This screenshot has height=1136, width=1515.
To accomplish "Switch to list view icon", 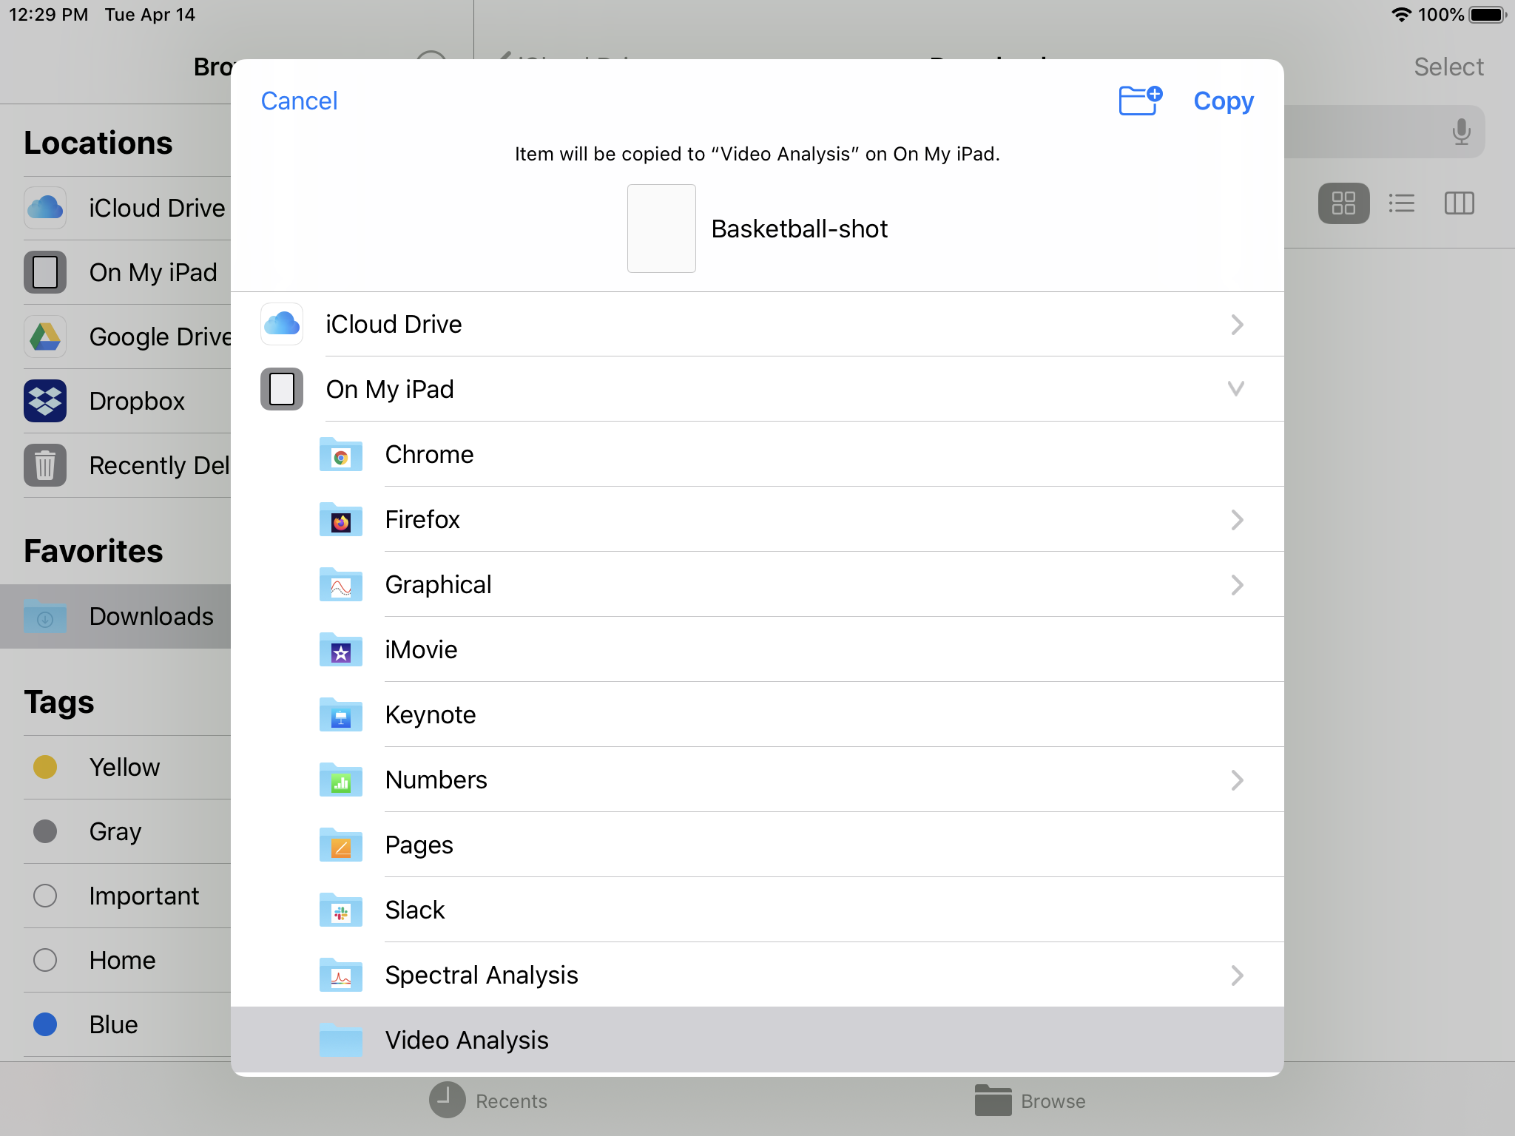I will pyautogui.click(x=1401, y=203).
